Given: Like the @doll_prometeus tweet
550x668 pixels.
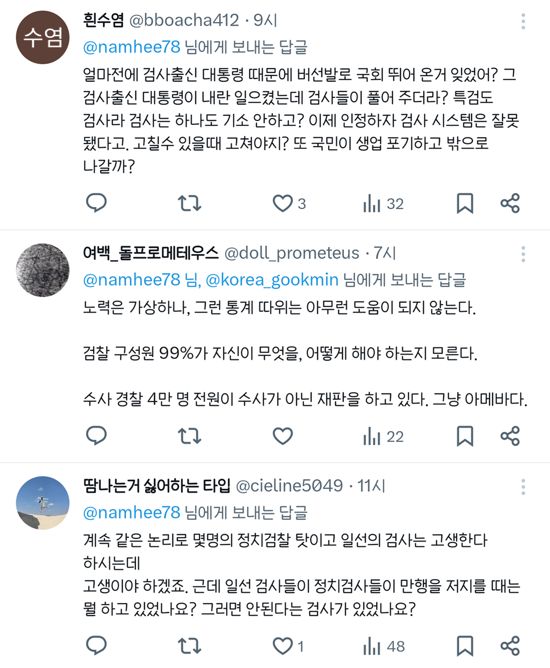Looking at the screenshot, I should click(x=283, y=436).
